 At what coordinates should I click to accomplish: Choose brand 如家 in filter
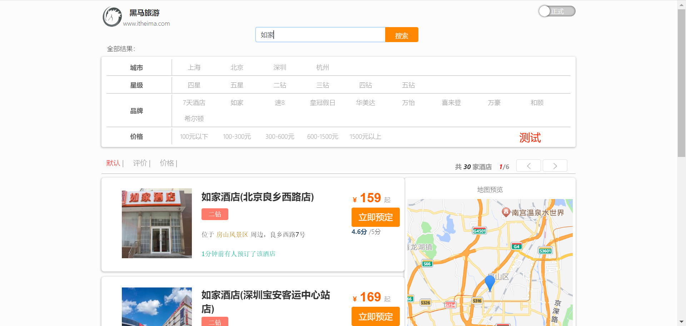point(237,103)
